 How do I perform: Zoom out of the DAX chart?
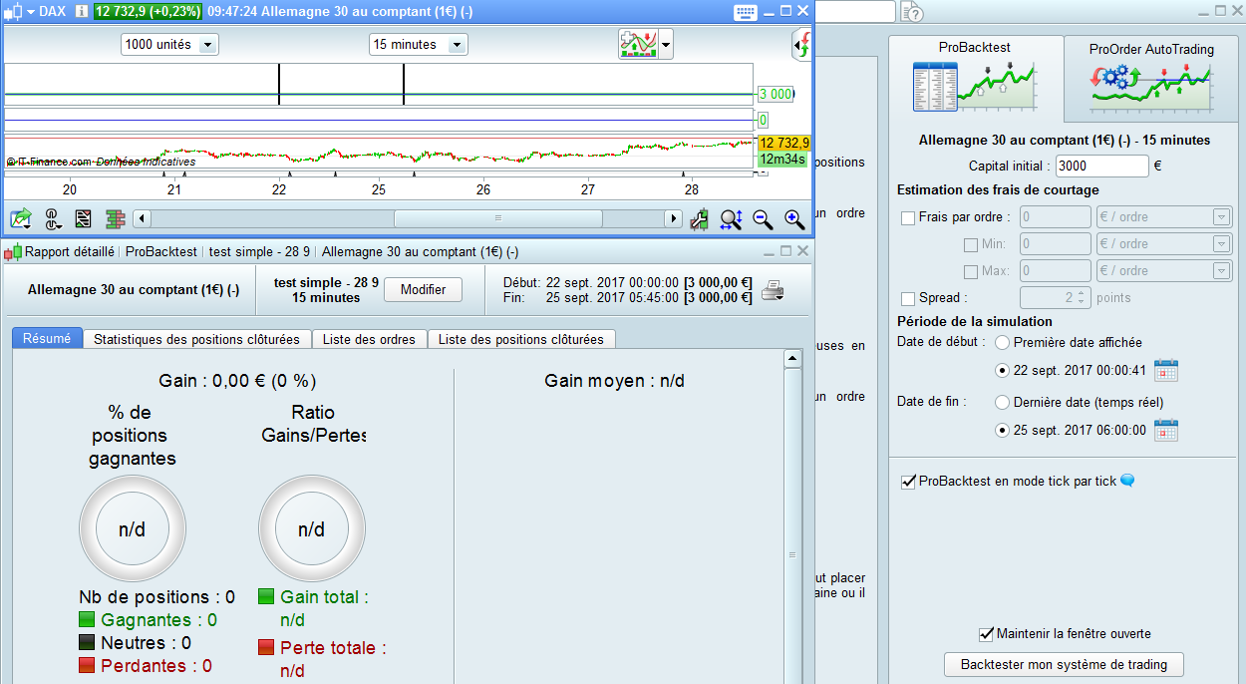click(x=764, y=218)
